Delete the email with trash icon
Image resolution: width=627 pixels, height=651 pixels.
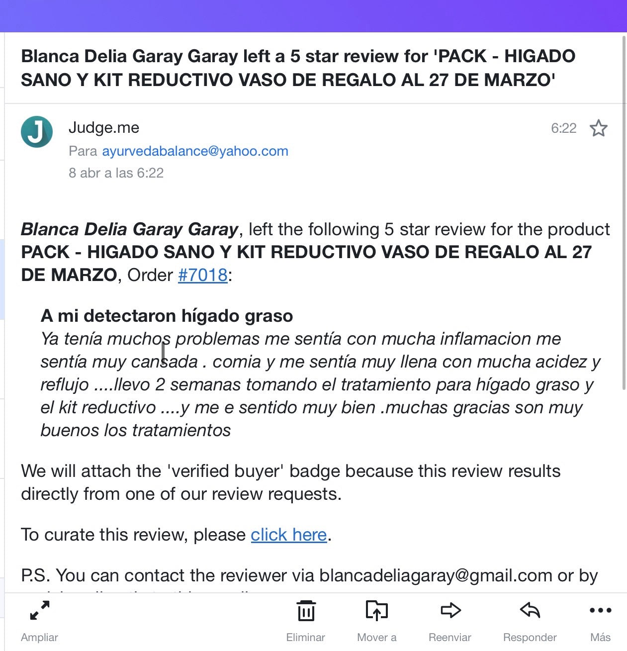(x=306, y=610)
